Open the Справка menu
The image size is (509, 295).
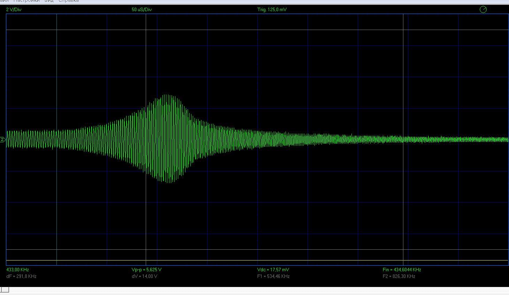68,1
